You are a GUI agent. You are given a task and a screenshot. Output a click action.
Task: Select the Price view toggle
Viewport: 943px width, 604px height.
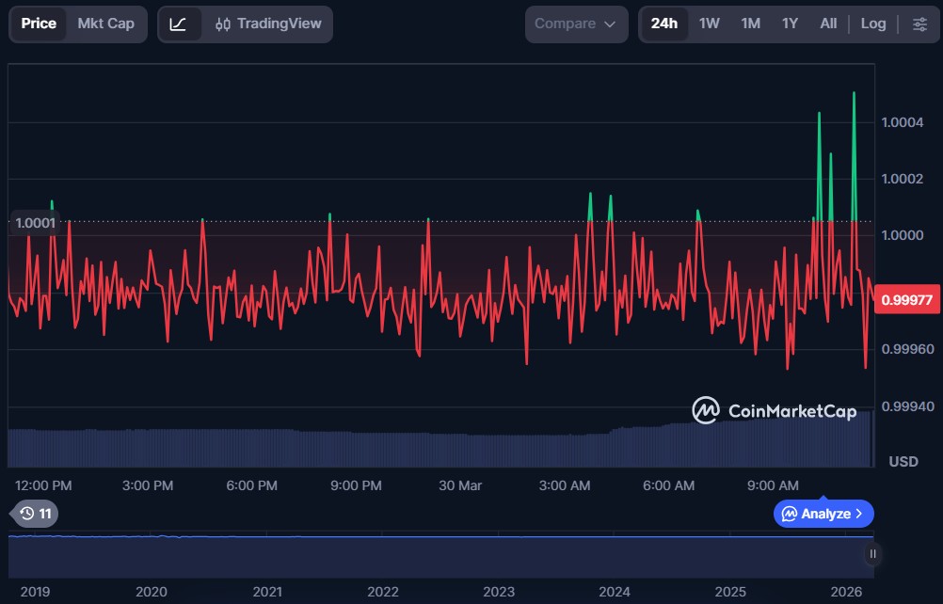point(40,24)
